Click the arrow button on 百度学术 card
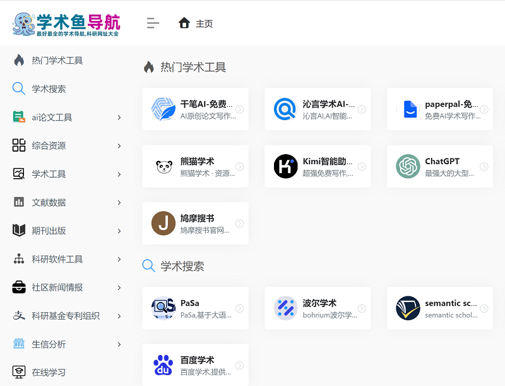Image resolution: width=505 pixels, height=386 pixels. click(239, 365)
